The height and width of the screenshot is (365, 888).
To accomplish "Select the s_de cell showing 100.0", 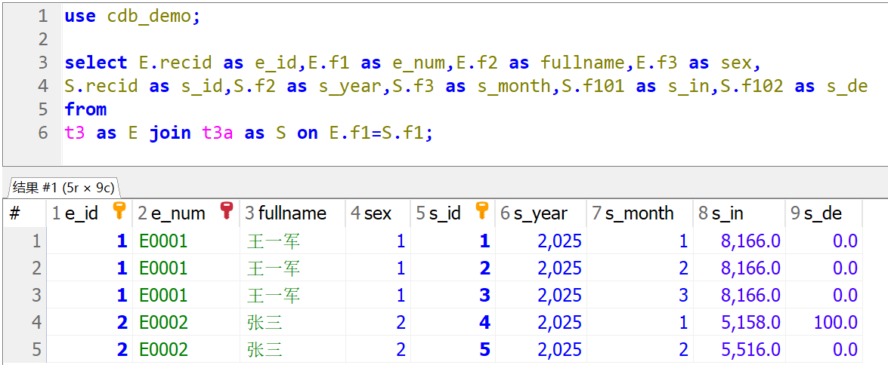I will [x=835, y=323].
